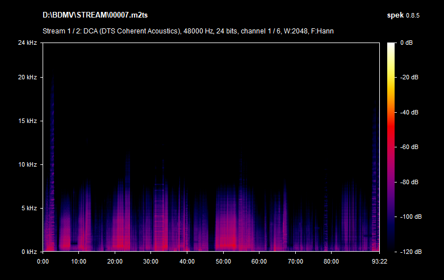The image size is (444, 280).
Task: Click the 0 kHz frequency axis label
Action: click(29, 252)
